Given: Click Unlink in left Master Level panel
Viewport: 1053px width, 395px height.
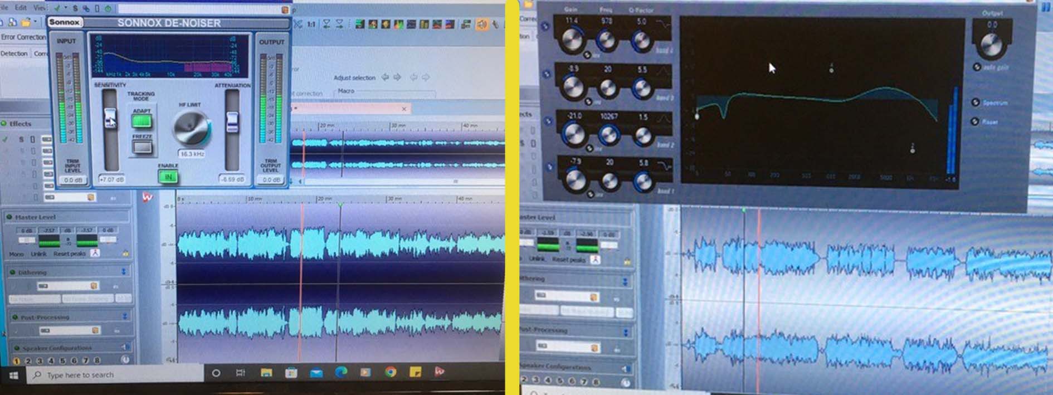Looking at the screenshot, I should point(38,254).
